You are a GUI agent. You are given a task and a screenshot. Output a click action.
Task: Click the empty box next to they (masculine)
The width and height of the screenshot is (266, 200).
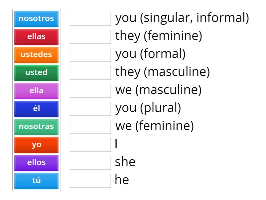(90, 73)
